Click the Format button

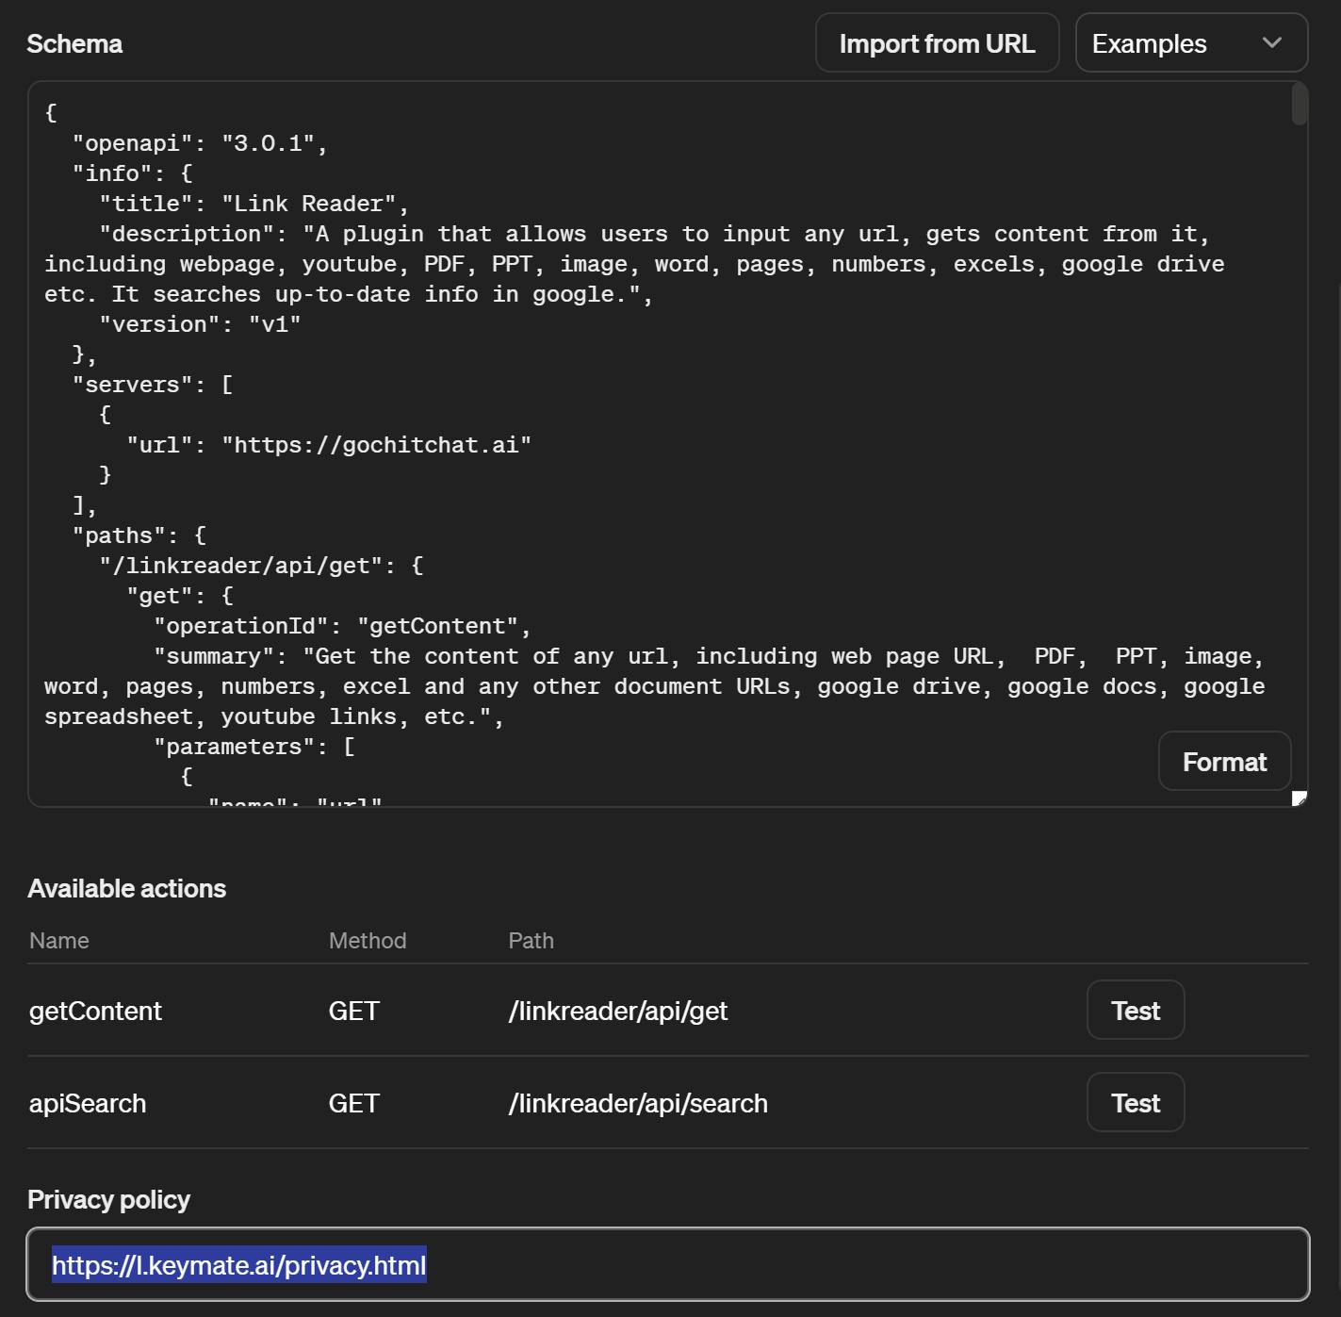click(x=1223, y=762)
